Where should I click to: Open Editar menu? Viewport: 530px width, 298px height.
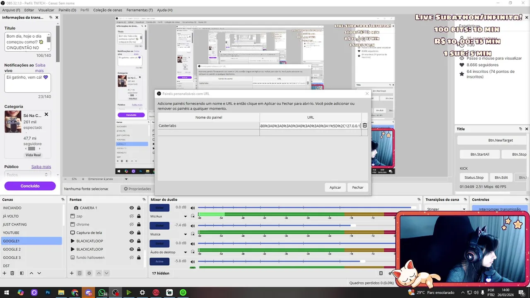pos(29,10)
